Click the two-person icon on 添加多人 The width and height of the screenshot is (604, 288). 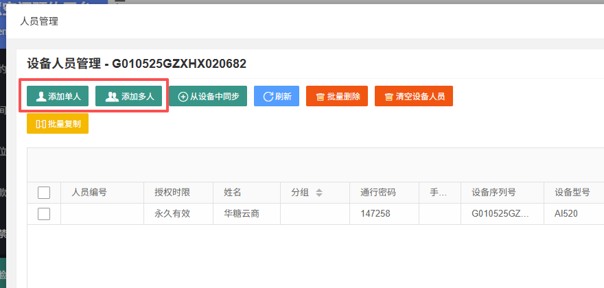(x=112, y=96)
